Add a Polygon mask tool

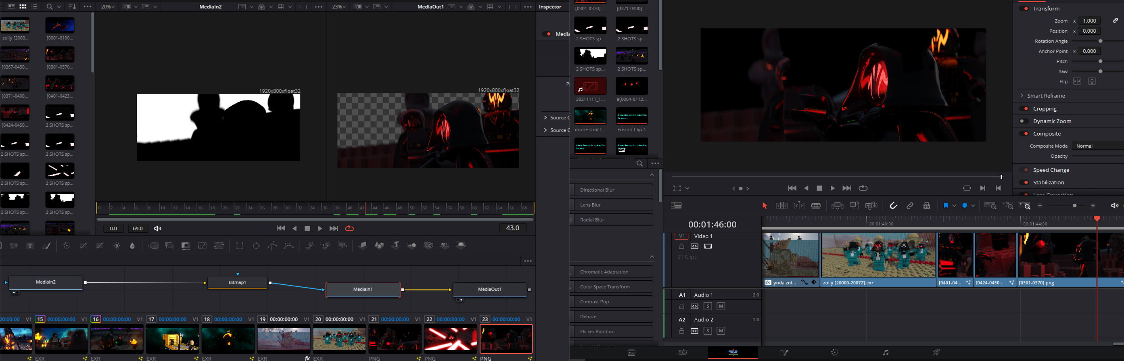pos(273,246)
